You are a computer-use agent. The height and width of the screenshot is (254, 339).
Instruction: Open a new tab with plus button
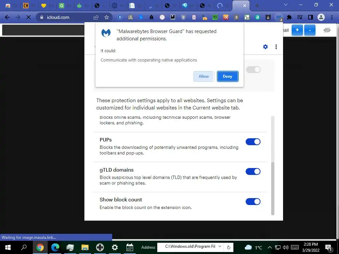pos(257,6)
